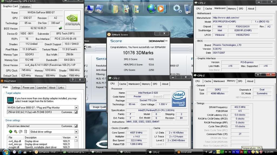Image resolution: width=277 pixels, height=155 pixels.
Task: Click the signal bars tray icon
Action: pos(210,152)
